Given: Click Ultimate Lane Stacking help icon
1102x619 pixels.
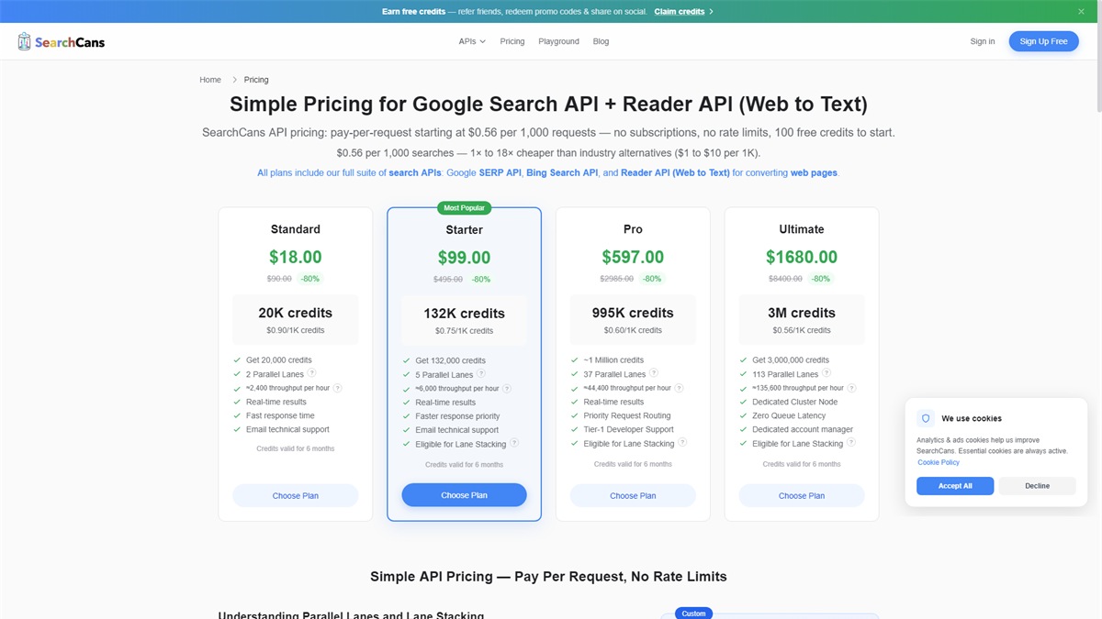Looking at the screenshot, I should (851, 442).
